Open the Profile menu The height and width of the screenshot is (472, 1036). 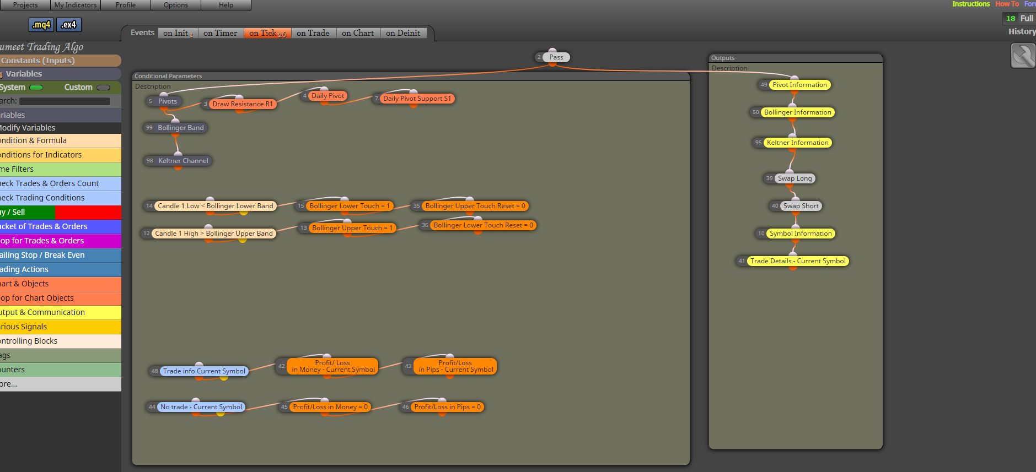pyautogui.click(x=126, y=5)
